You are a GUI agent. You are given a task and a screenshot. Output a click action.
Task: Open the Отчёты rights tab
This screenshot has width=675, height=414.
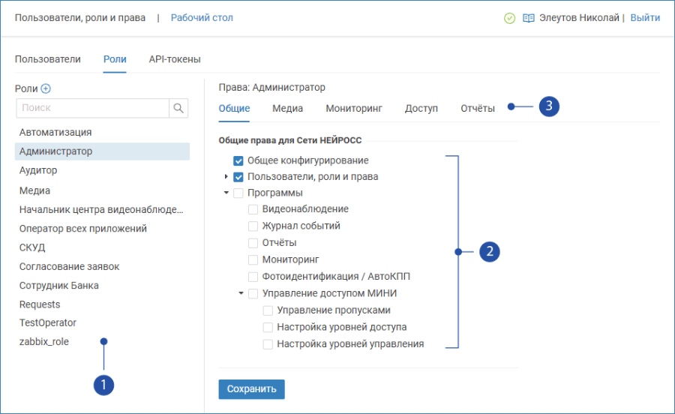click(478, 109)
